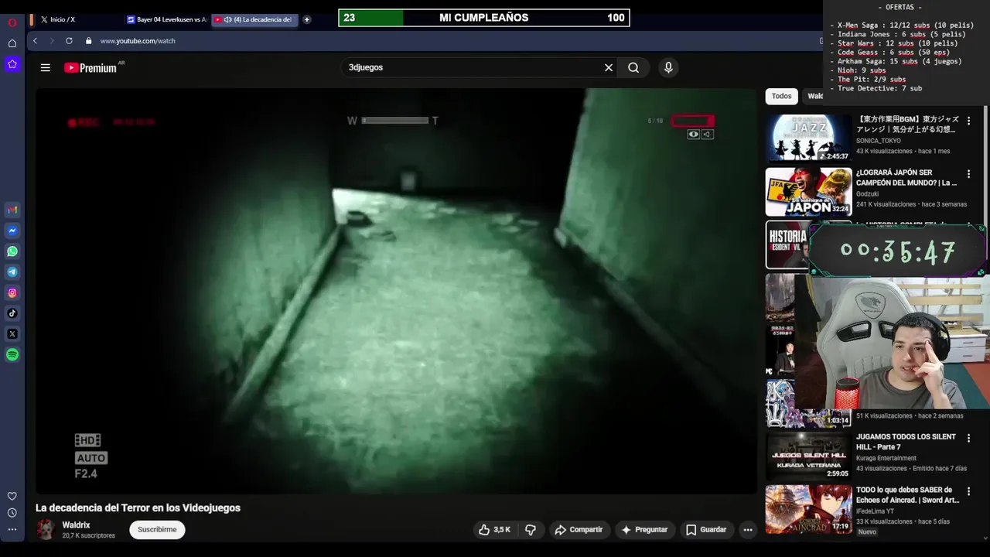Viewport: 990px width, 557px height.
Task: Open Gmail from the Opera sidebar
Action: (12, 210)
